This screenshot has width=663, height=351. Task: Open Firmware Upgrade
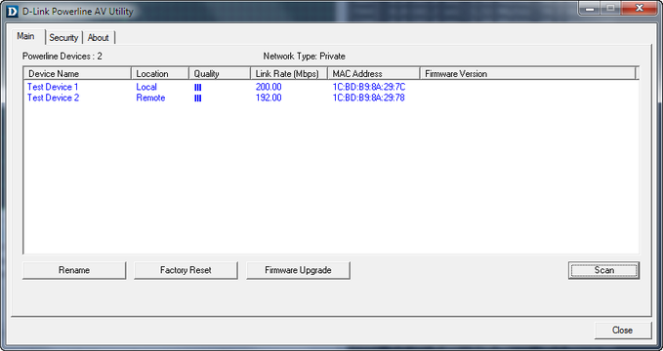click(x=298, y=270)
